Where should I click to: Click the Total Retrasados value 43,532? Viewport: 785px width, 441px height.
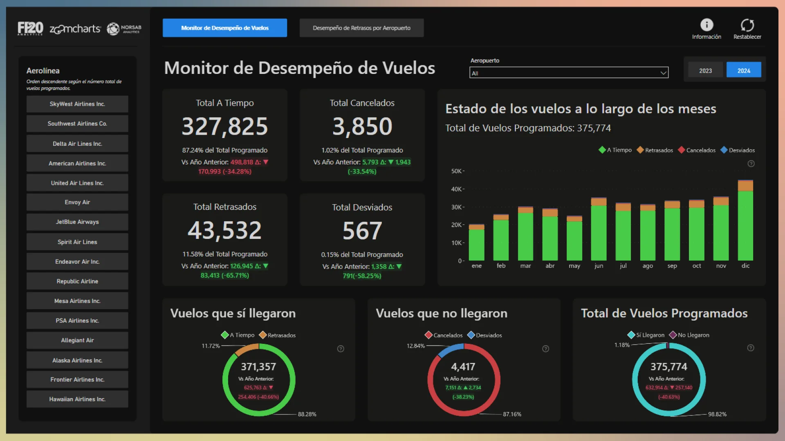pos(225,230)
